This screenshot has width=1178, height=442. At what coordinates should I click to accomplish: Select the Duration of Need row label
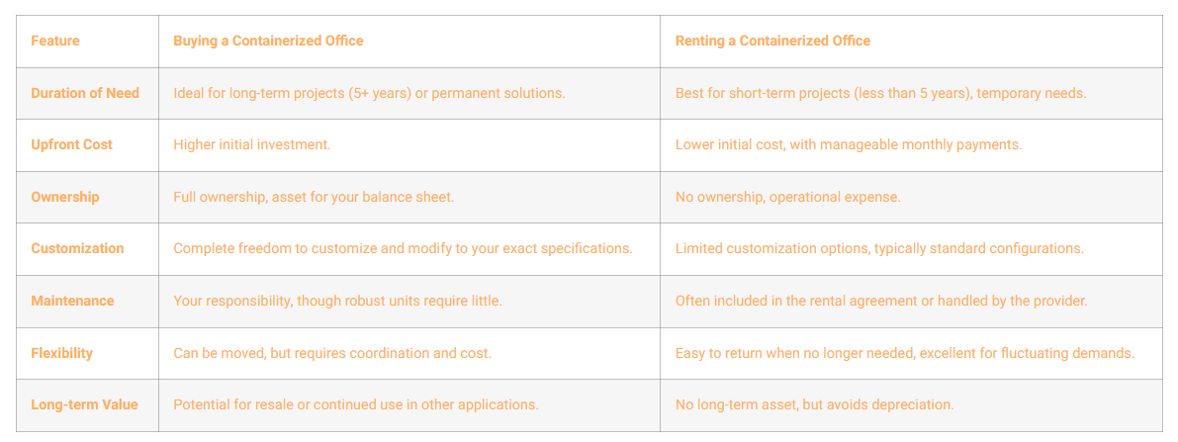coord(85,93)
